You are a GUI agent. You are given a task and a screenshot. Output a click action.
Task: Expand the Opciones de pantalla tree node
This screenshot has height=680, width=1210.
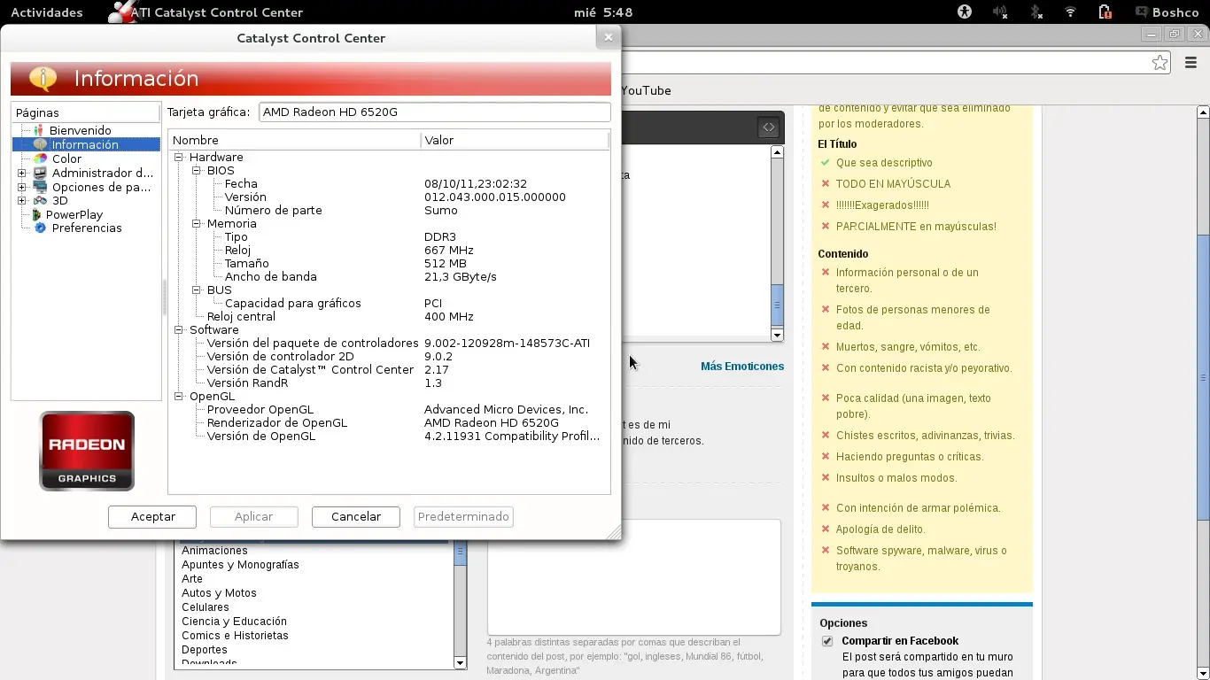click(x=22, y=188)
